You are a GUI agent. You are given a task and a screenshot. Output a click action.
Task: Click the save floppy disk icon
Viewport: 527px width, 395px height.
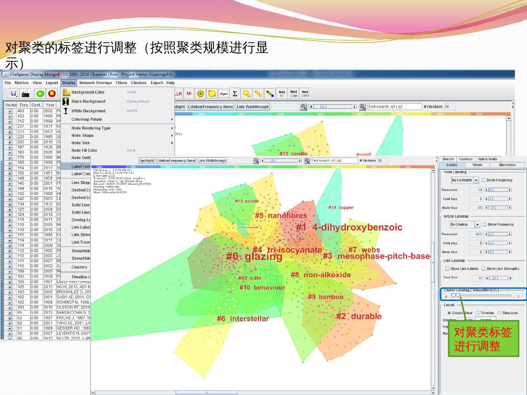[14, 94]
